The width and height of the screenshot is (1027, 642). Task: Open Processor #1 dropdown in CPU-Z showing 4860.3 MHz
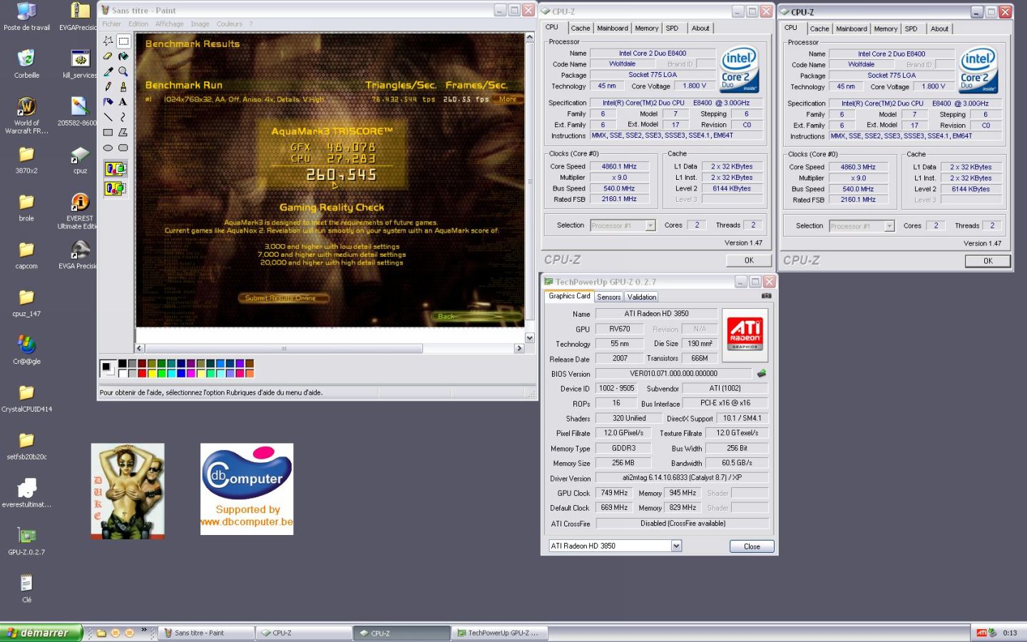(889, 226)
